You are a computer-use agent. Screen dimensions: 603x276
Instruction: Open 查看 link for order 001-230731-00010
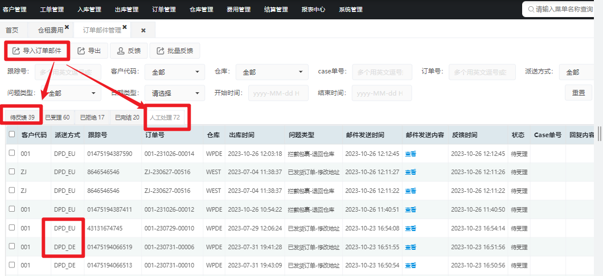point(411,265)
